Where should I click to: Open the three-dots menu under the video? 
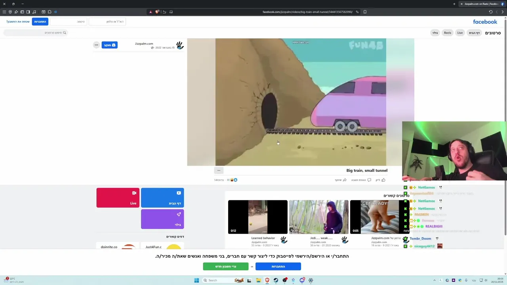click(219, 171)
